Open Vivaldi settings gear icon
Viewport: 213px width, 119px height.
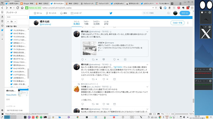(2, 110)
